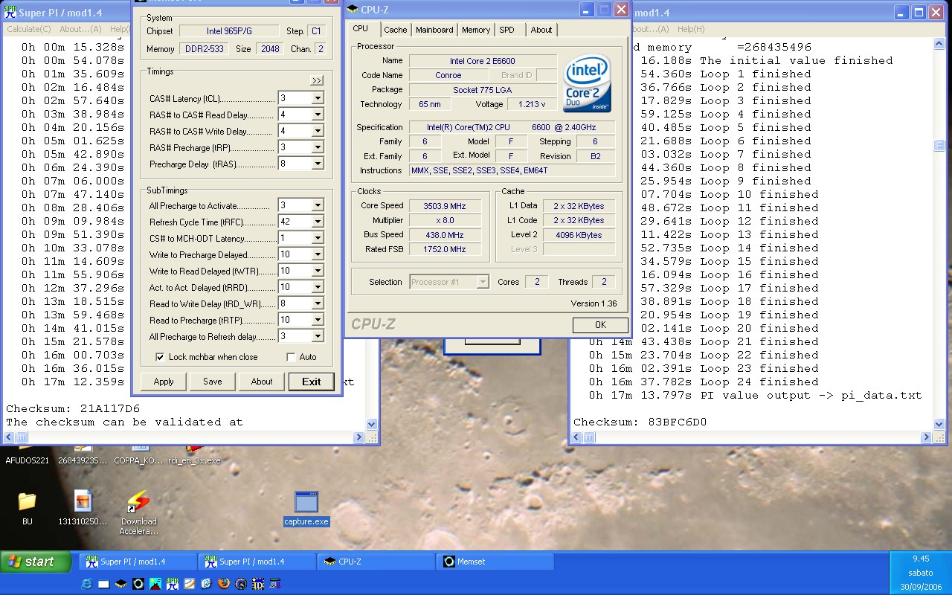This screenshot has width=952, height=595.
Task: Click the Apply button in Memset
Action: pyautogui.click(x=164, y=382)
